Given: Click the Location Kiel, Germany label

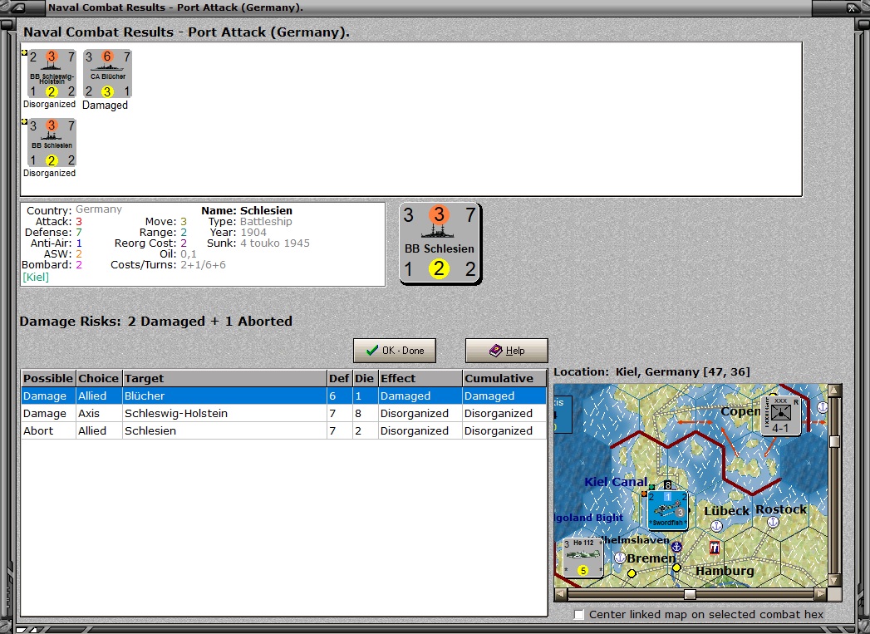Looking at the screenshot, I should (x=652, y=372).
